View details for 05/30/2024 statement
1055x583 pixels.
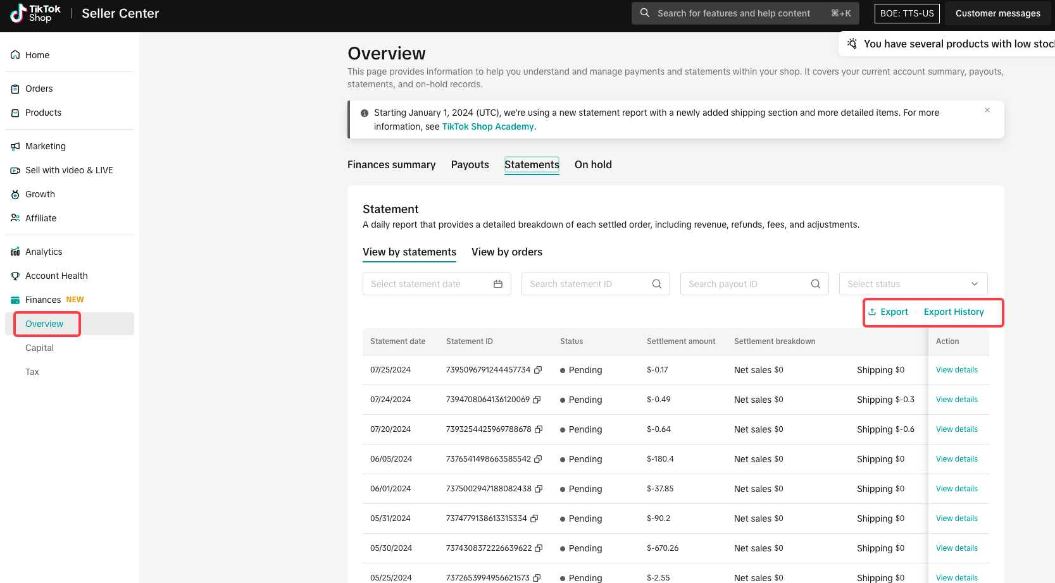coord(956,548)
